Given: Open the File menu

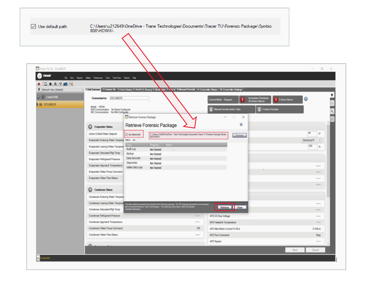Looking at the screenshot, I should [66, 78].
